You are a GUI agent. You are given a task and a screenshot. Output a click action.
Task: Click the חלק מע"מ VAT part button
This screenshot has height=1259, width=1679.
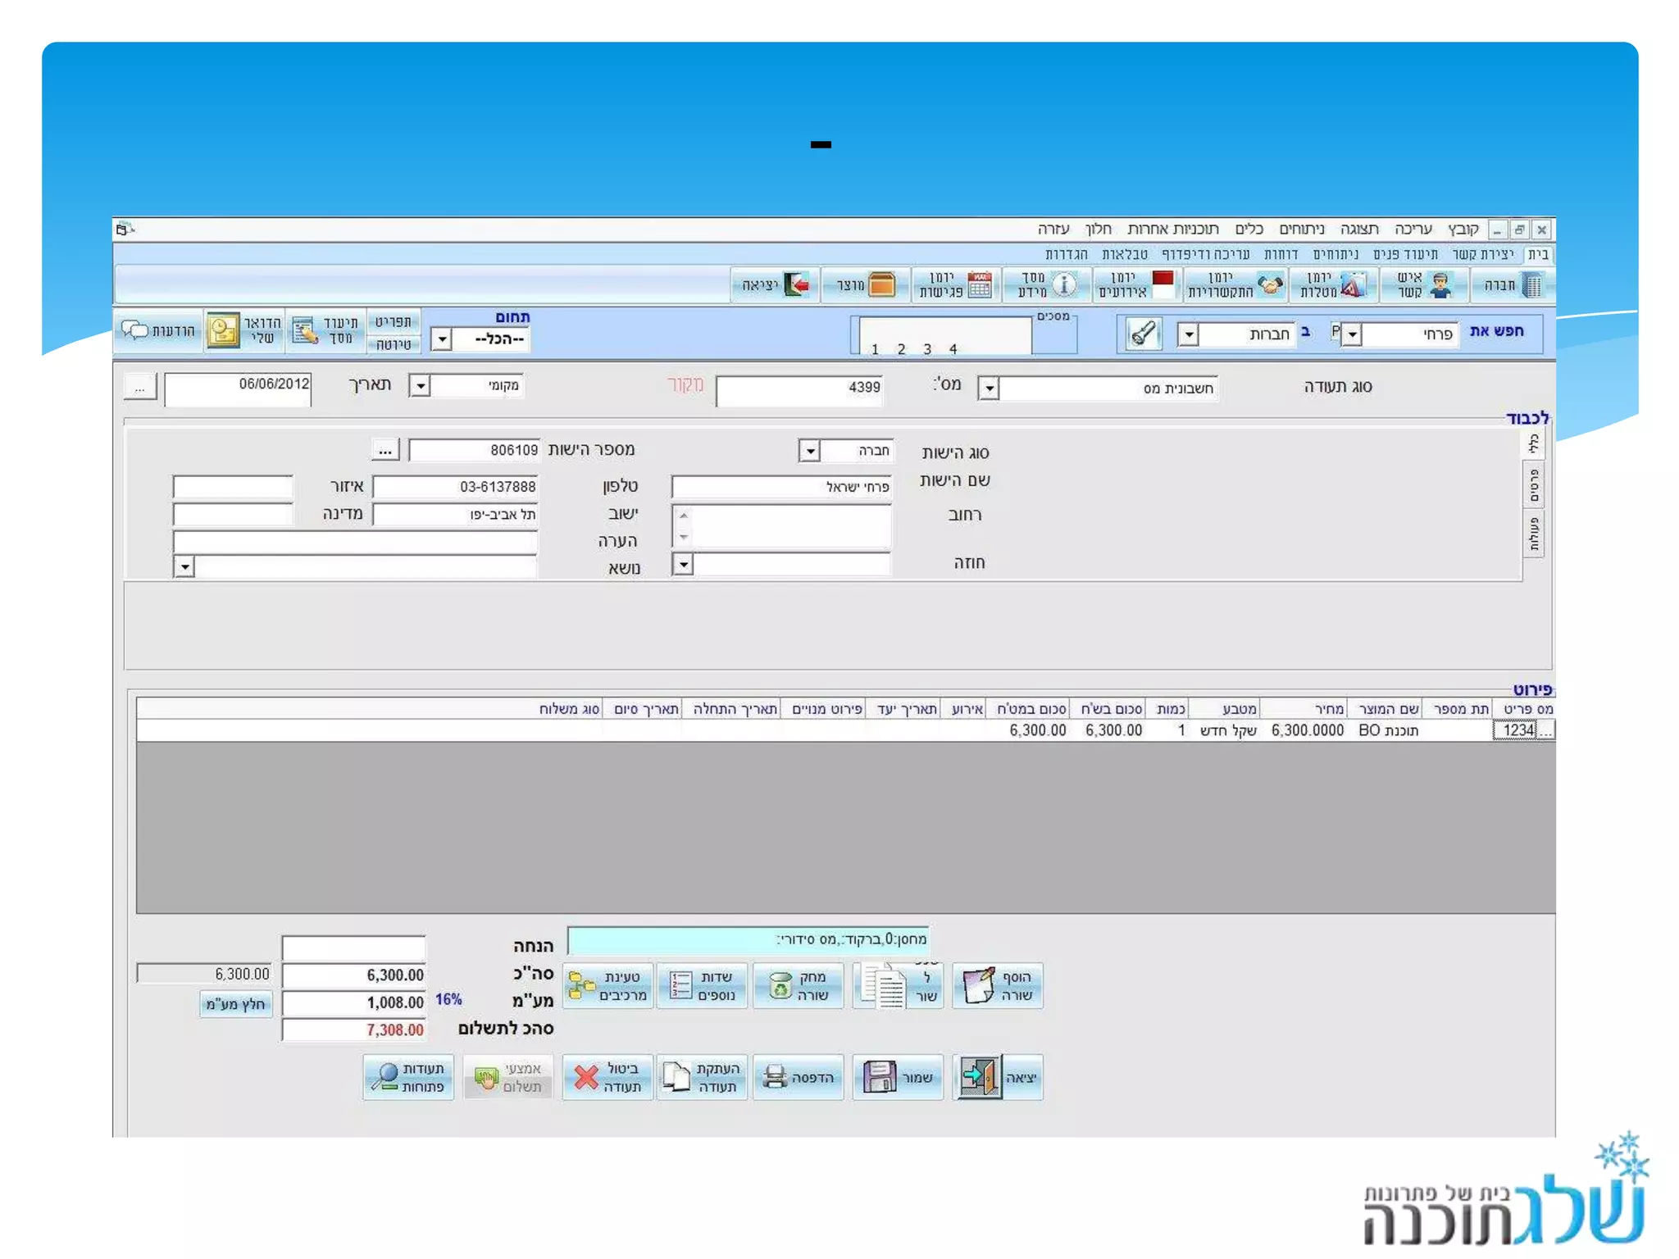tap(236, 1004)
